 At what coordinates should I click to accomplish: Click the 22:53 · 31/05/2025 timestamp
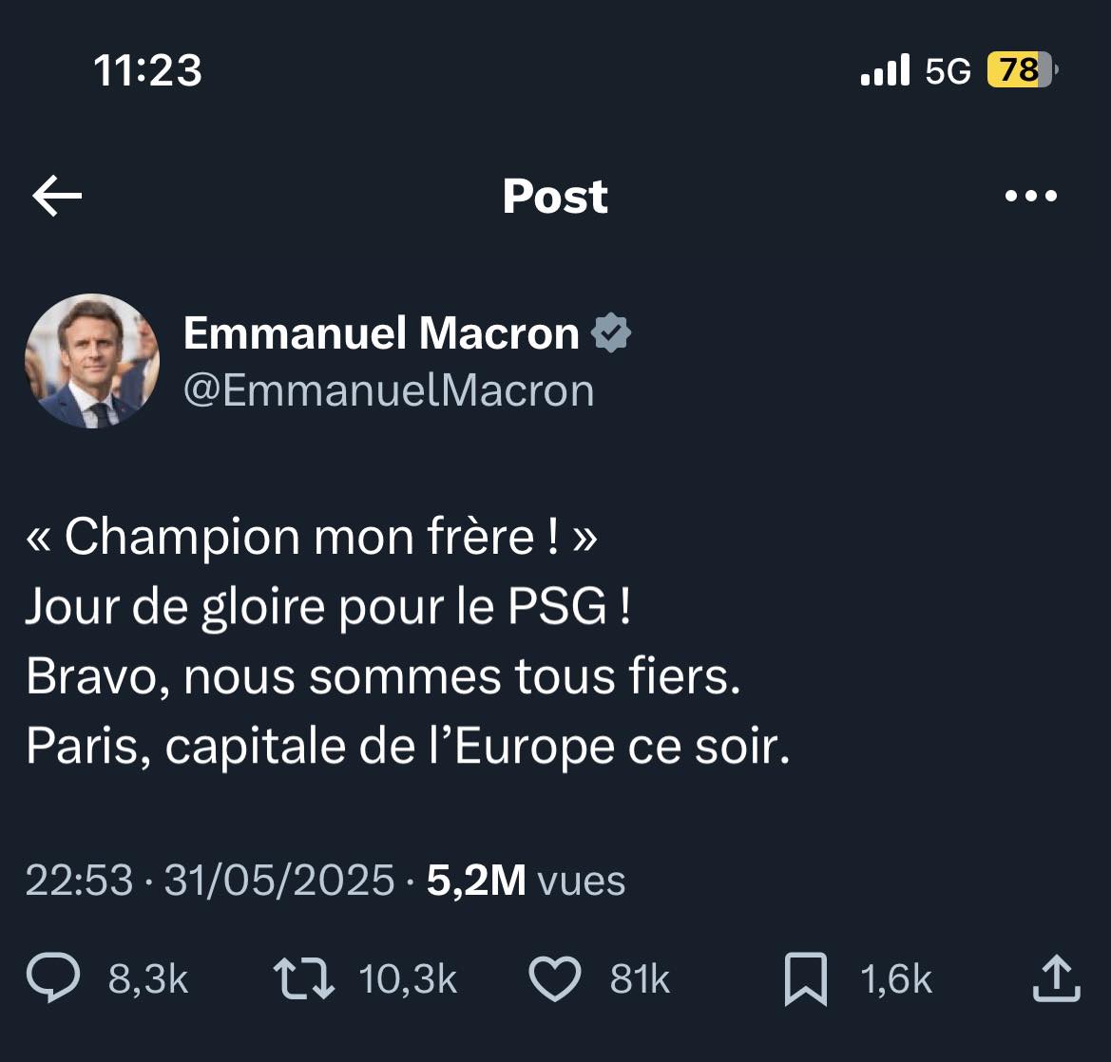click(210, 880)
